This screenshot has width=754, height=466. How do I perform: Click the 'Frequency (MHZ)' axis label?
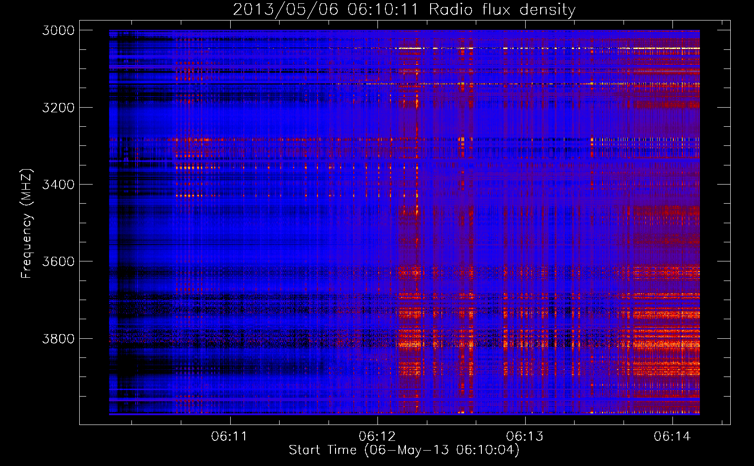click(x=27, y=223)
